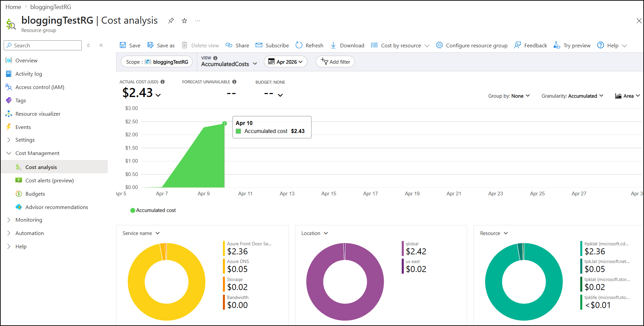The height and width of the screenshot is (326, 644).
Task: Mark blade as favorite with star icon
Action: [x=184, y=21]
